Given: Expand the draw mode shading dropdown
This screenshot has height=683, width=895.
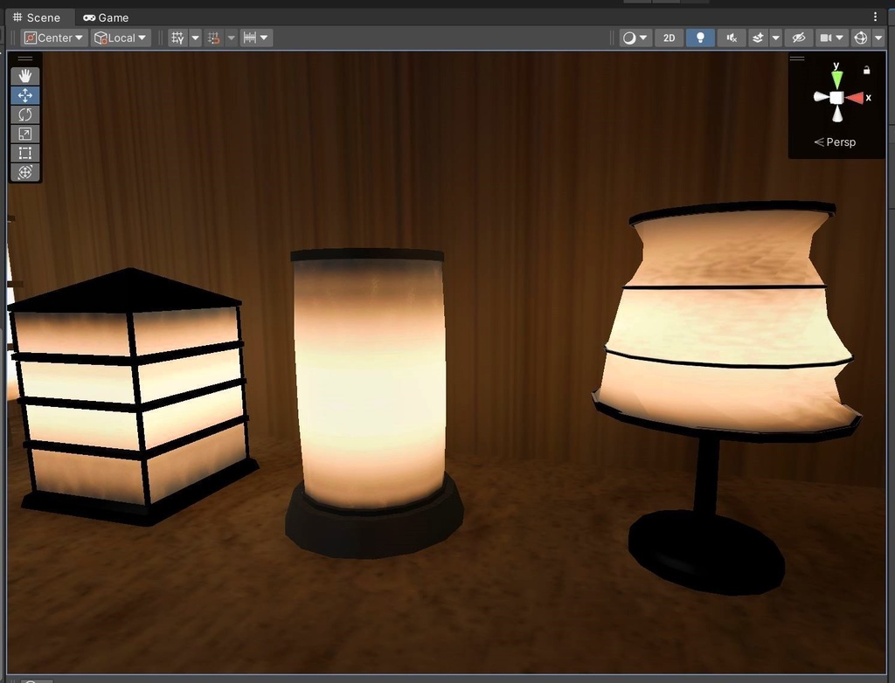Looking at the screenshot, I should [635, 38].
